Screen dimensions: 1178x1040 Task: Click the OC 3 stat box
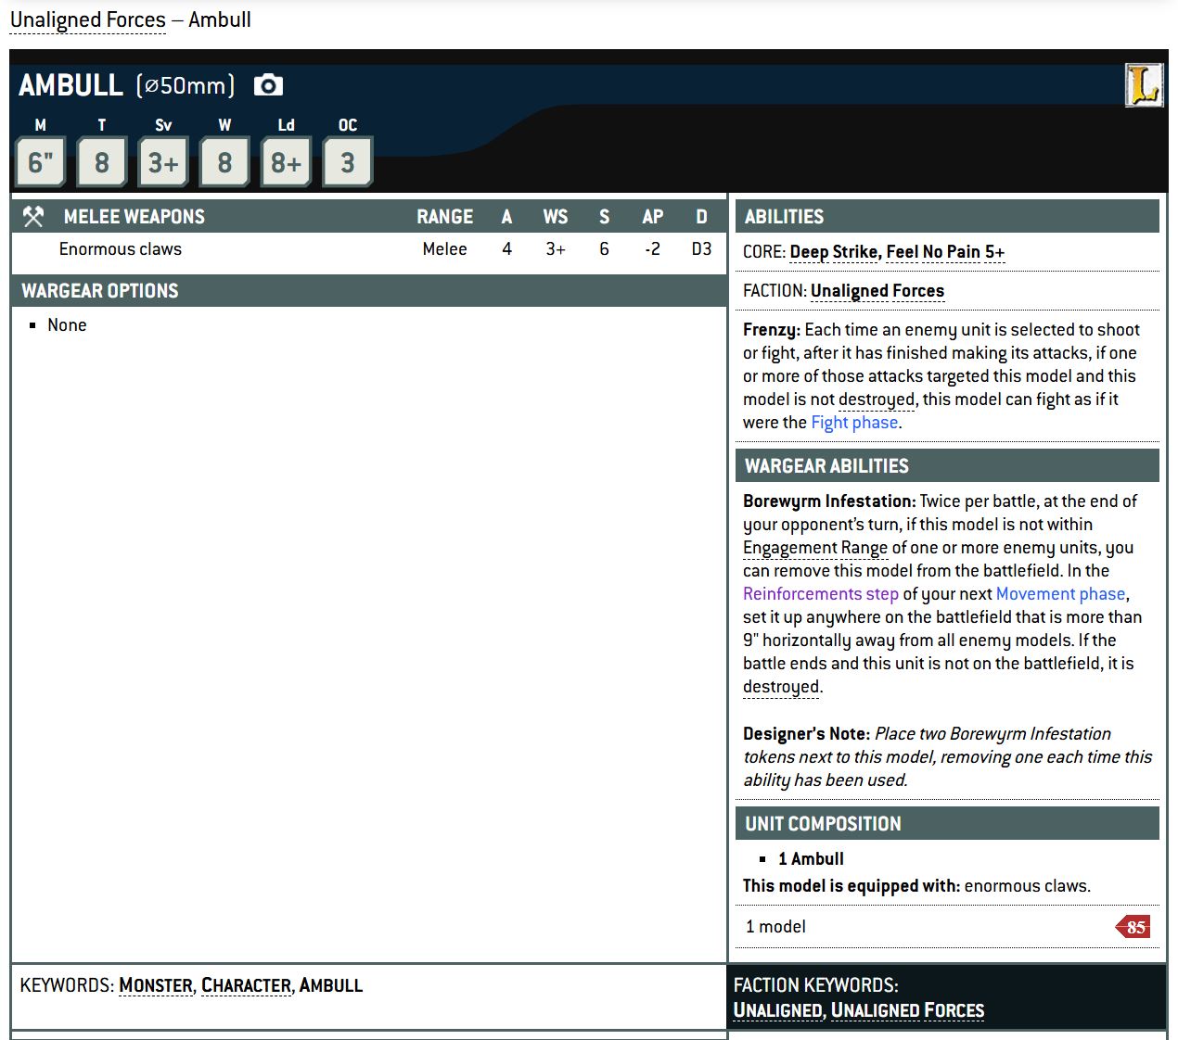pos(347,162)
